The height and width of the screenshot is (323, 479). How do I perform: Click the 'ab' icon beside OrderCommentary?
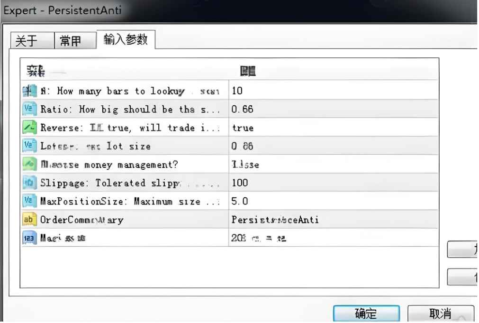[27, 220]
